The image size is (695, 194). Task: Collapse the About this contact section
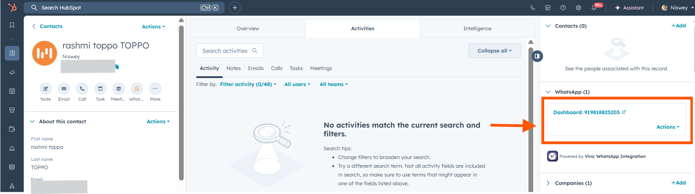pos(32,121)
